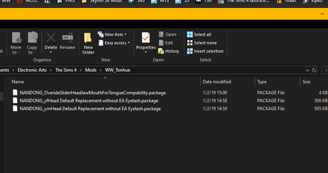Click the Edit ribbon button

[166, 43]
